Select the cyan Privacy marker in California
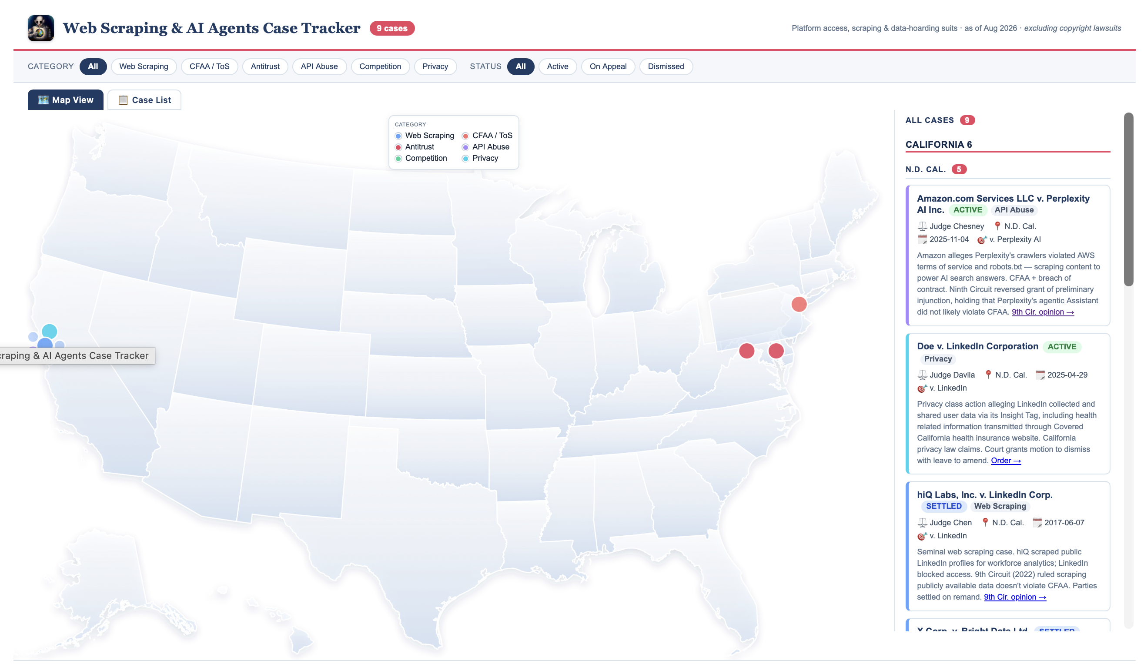 (50, 332)
